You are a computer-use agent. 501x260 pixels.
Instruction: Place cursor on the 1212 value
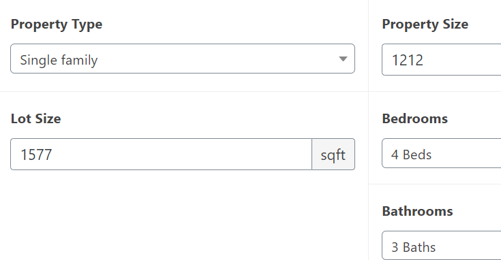point(408,61)
